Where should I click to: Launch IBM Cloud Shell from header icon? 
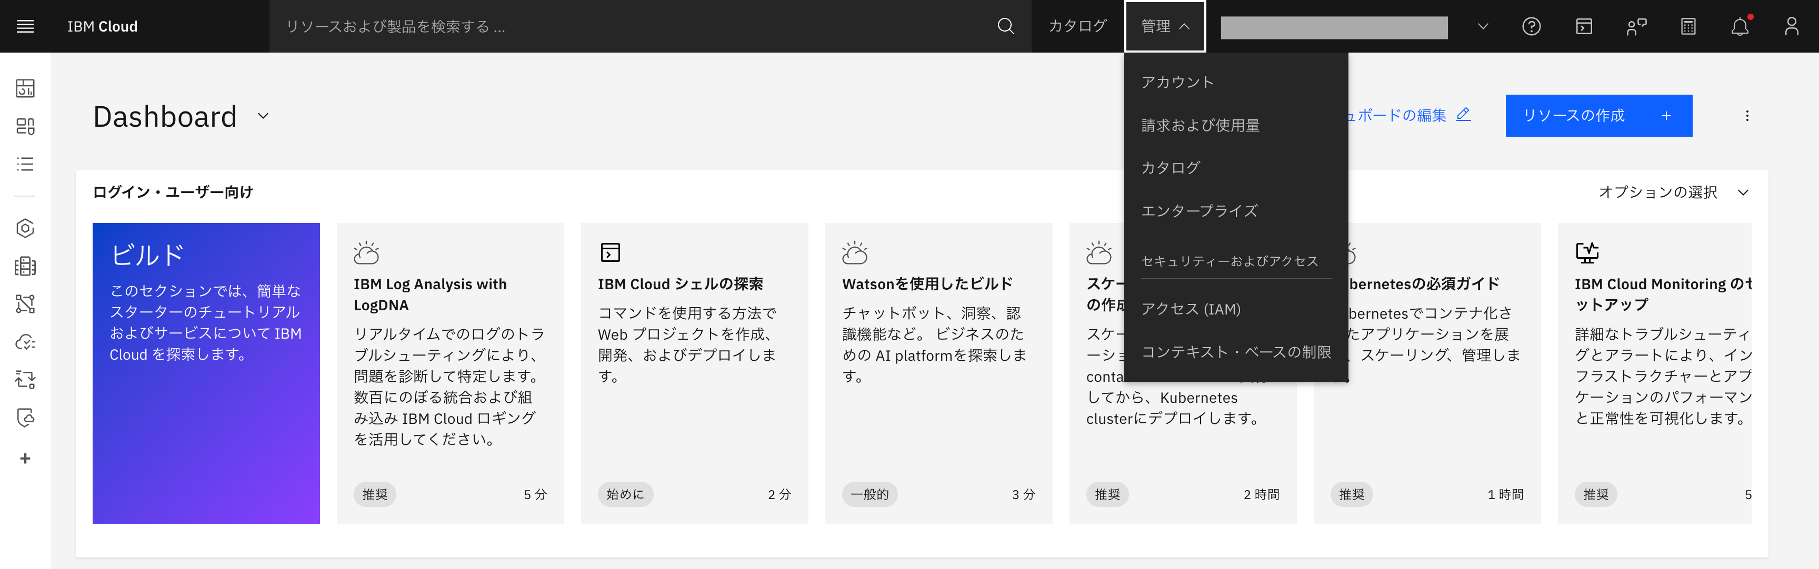1584,26
